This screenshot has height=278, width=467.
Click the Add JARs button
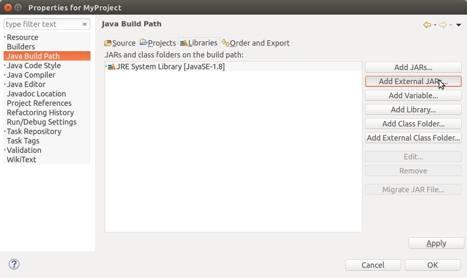[413, 67]
